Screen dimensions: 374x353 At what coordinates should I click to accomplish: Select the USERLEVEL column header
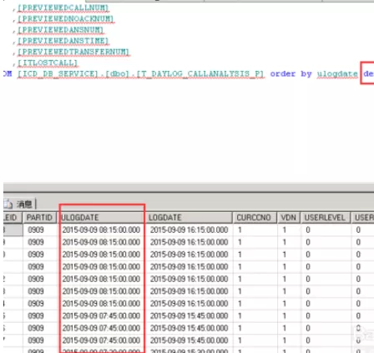coord(325,218)
